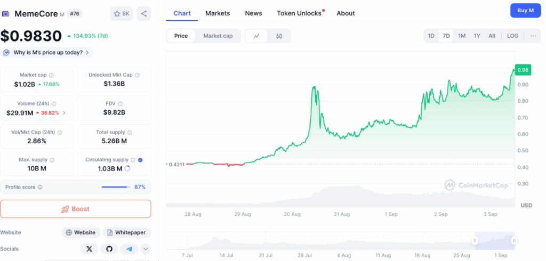The image size is (546, 261).
Task: Click the Boost button
Action: click(x=75, y=209)
